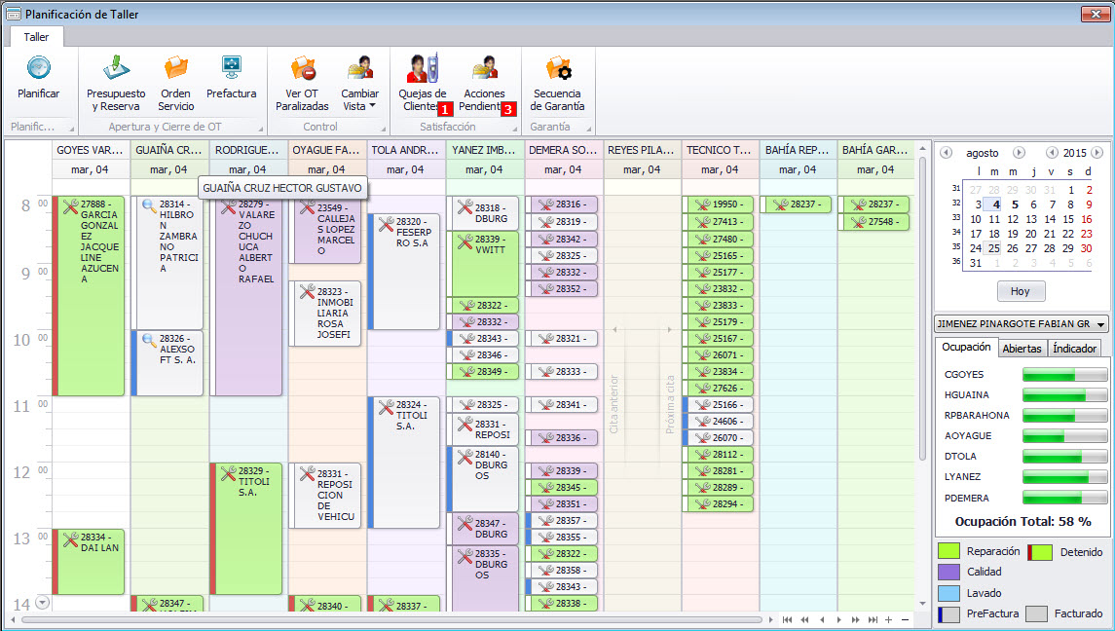Click the Hoy button
This screenshot has height=631, width=1115.
(1020, 291)
